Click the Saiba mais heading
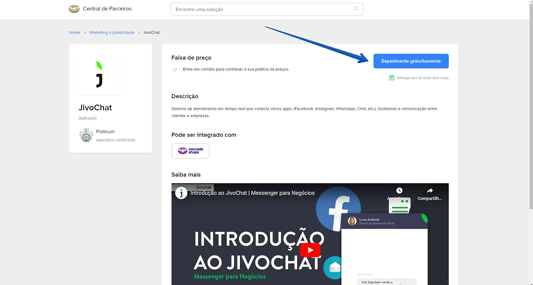This screenshot has height=285, width=533. (186, 175)
